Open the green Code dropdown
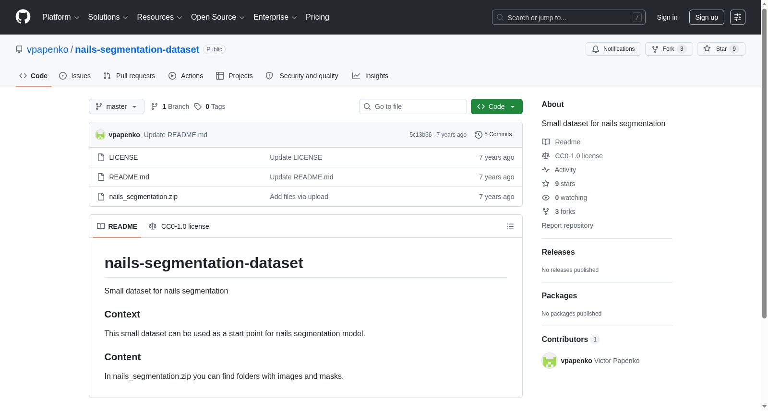 [497, 106]
